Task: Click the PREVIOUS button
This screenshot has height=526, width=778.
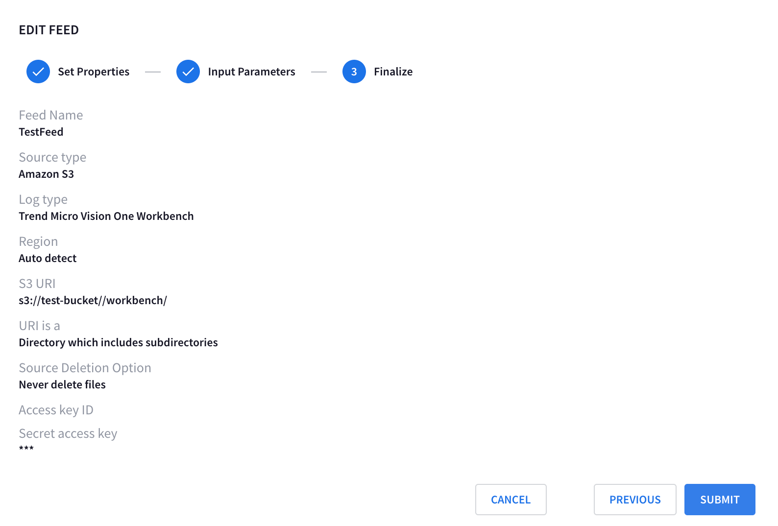Action: [x=634, y=500]
